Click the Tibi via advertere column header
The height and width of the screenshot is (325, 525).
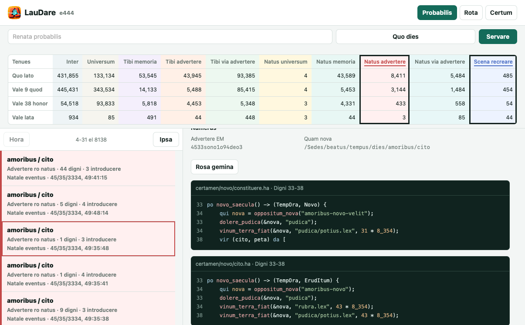click(233, 62)
